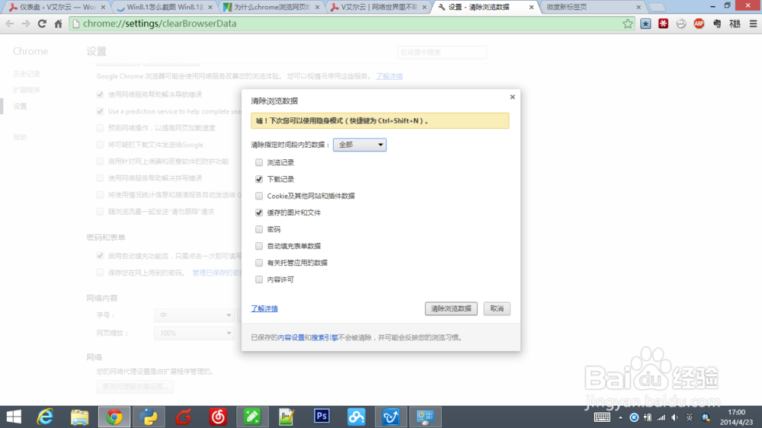Screen dimensions: 762x428
Task: Close the 微度新标签页 tab
Action: point(639,8)
